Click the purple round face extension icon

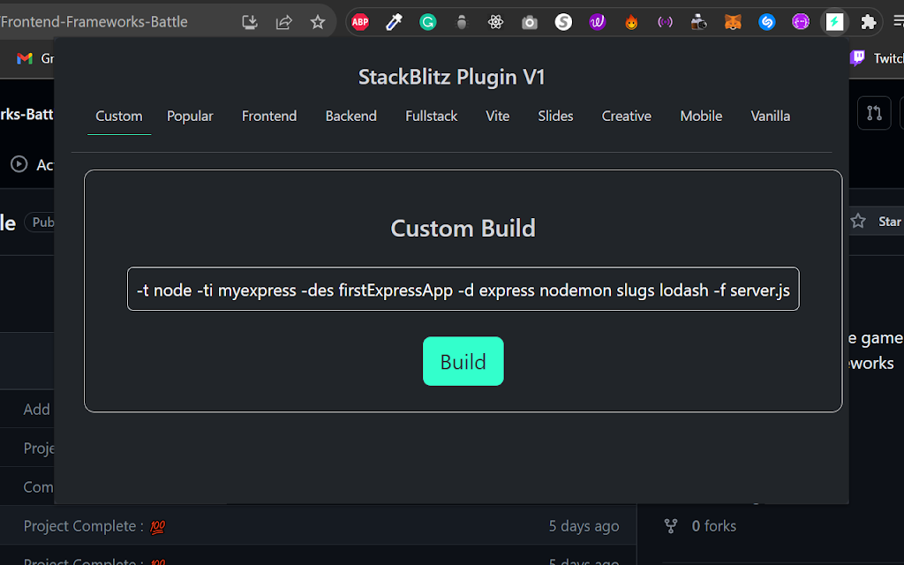pyautogui.click(x=801, y=22)
